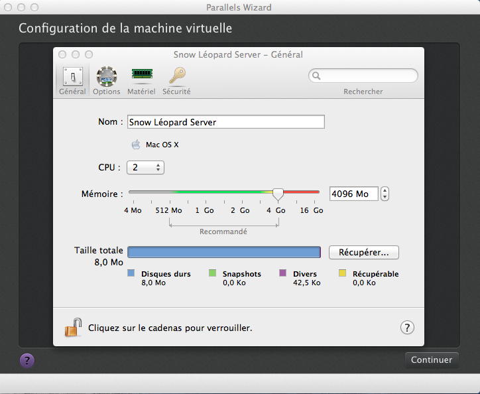Click the green Snapshots color swatch
Image resolution: width=480 pixels, height=394 pixels.
[212, 273]
